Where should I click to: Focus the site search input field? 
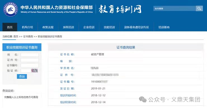pyautogui.click(x=175, y=9)
